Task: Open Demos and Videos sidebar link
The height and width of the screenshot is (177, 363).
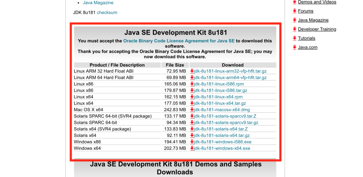Action: (x=317, y=2)
